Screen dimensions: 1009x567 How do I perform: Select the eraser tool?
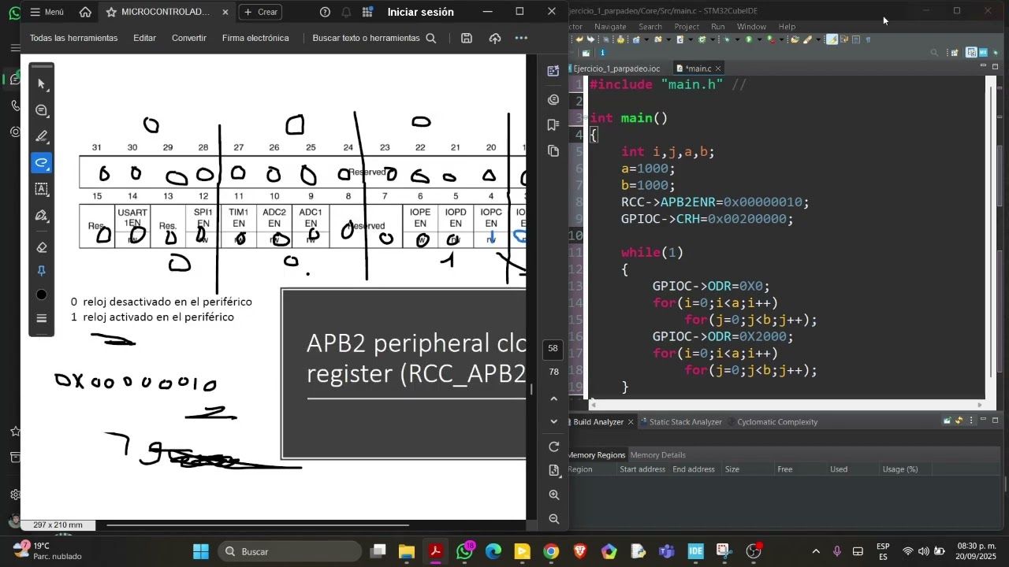(42, 246)
